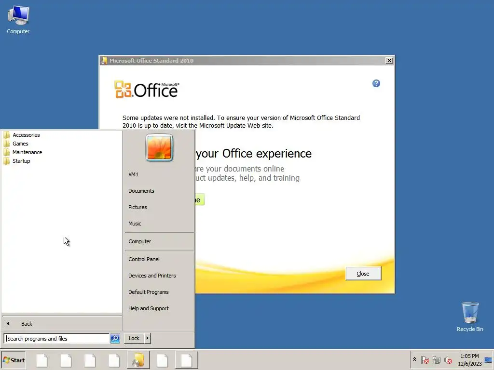The image size is (494, 370).
Task: Click the network status tray icon
Action: point(436,360)
